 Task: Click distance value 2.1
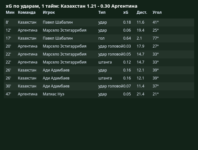click(x=139, y=38)
